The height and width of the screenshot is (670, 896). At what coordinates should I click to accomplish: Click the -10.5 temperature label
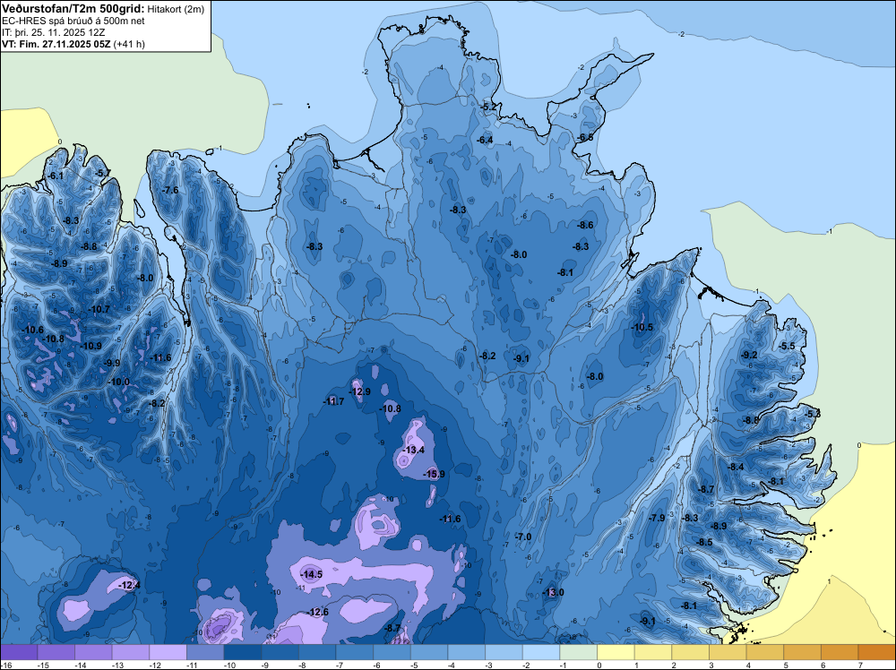(642, 327)
